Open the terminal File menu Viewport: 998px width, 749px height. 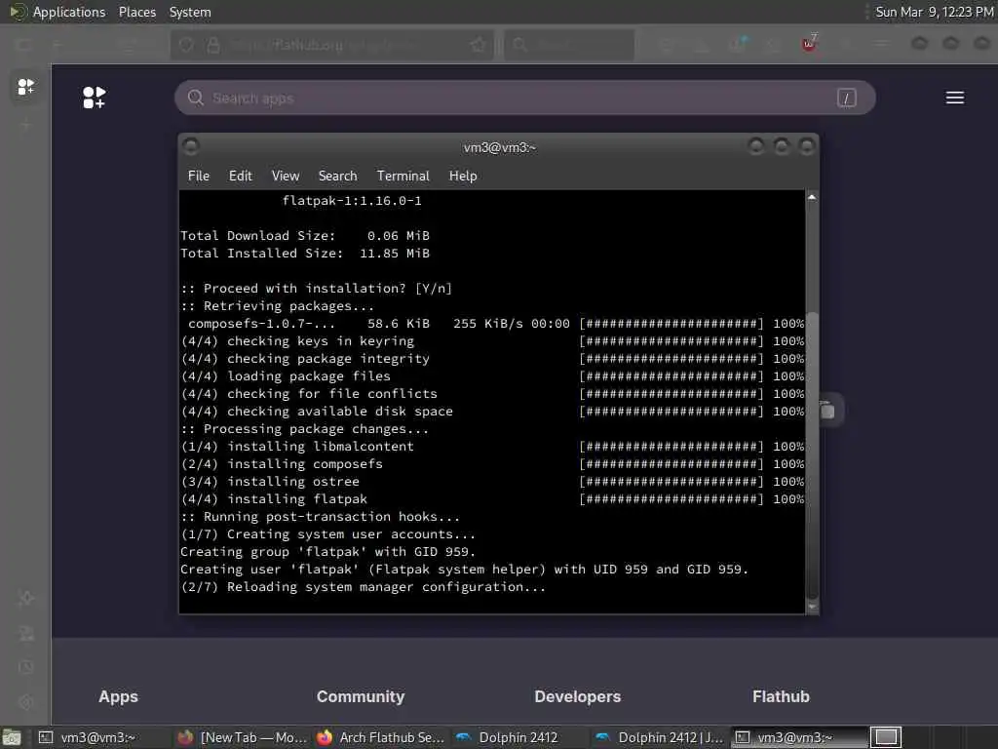(198, 176)
